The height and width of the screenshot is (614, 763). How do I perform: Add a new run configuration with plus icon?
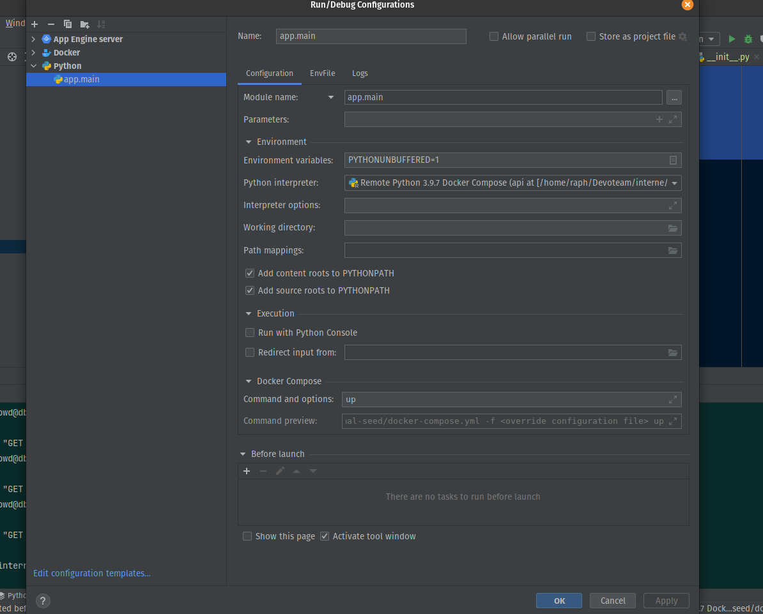pos(35,24)
